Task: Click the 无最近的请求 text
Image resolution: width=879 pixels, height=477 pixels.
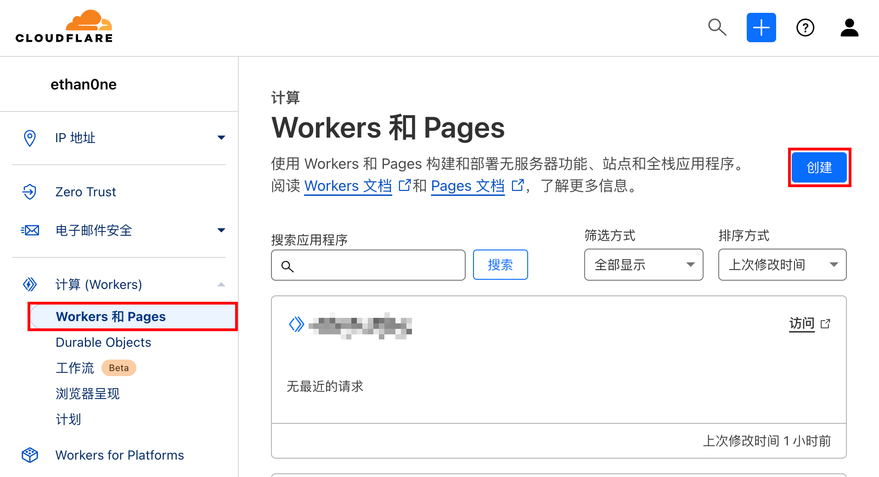Action: click(325, 386)
